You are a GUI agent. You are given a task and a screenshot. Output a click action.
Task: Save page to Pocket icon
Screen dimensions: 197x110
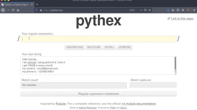[x=145, y=10]
